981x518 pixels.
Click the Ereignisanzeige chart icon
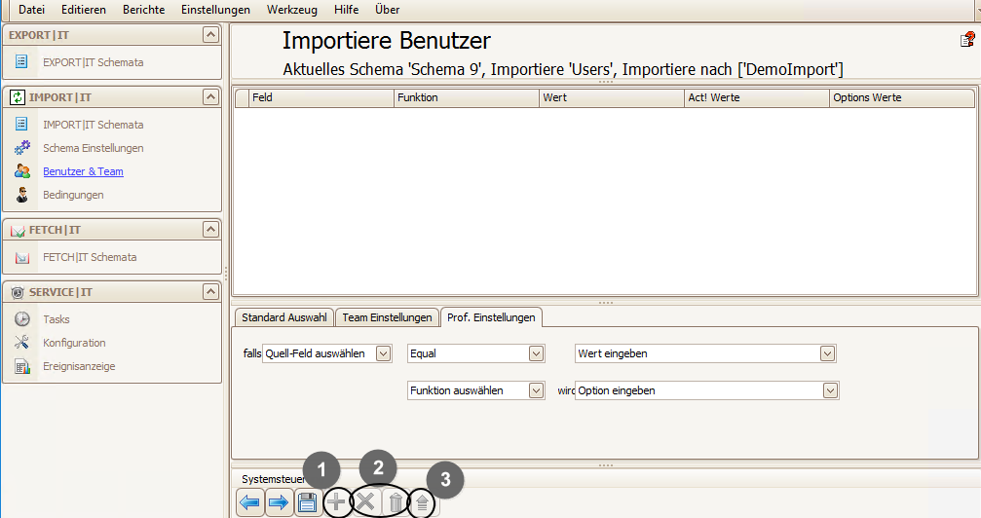pos(21,366)
